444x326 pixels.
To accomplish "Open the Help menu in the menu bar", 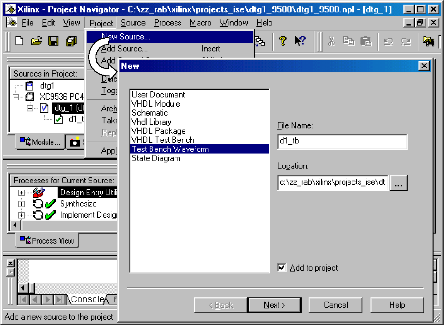I will point(265,23).
